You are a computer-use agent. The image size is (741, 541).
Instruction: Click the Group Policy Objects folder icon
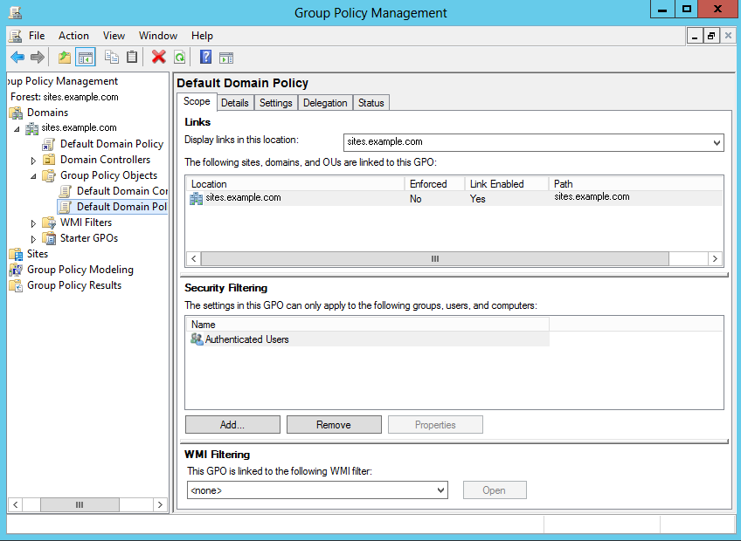coord(49,175)
